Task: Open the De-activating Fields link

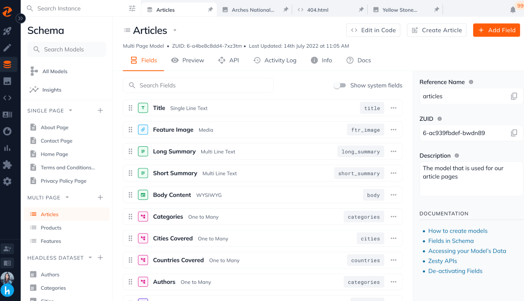Action: pyautogui.click(x=455, y=271)
